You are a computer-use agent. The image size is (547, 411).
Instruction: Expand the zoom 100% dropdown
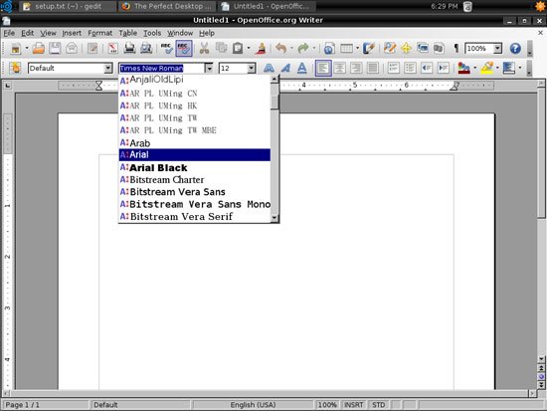pyautogui.click(x=498, y=48)
